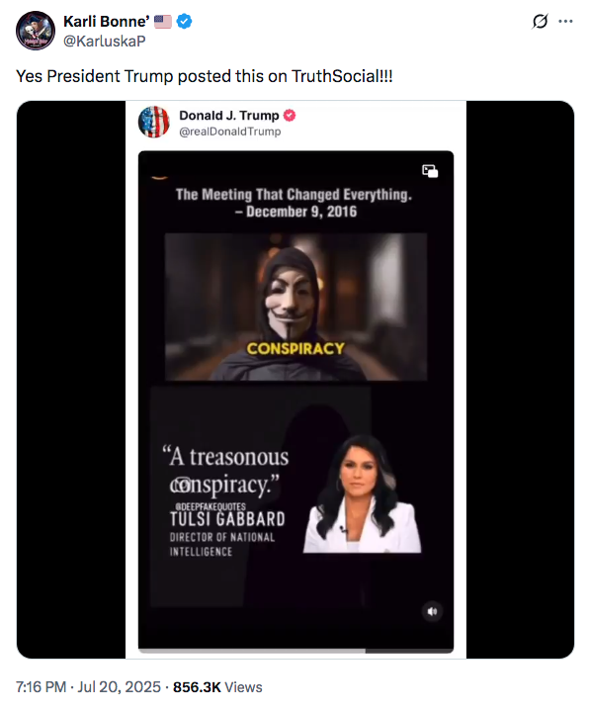The image size is (591, 711).
Task: Toggle the video mute speaker icon
Action: point(432,611)
